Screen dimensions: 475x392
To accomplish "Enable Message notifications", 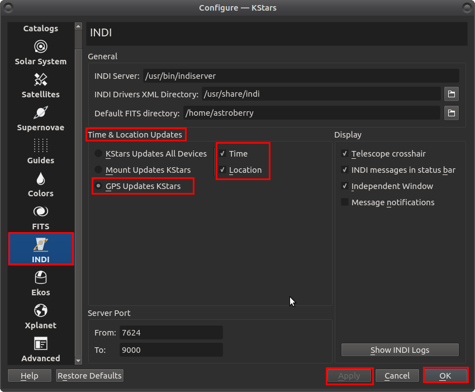I will (x=345, y=202).
